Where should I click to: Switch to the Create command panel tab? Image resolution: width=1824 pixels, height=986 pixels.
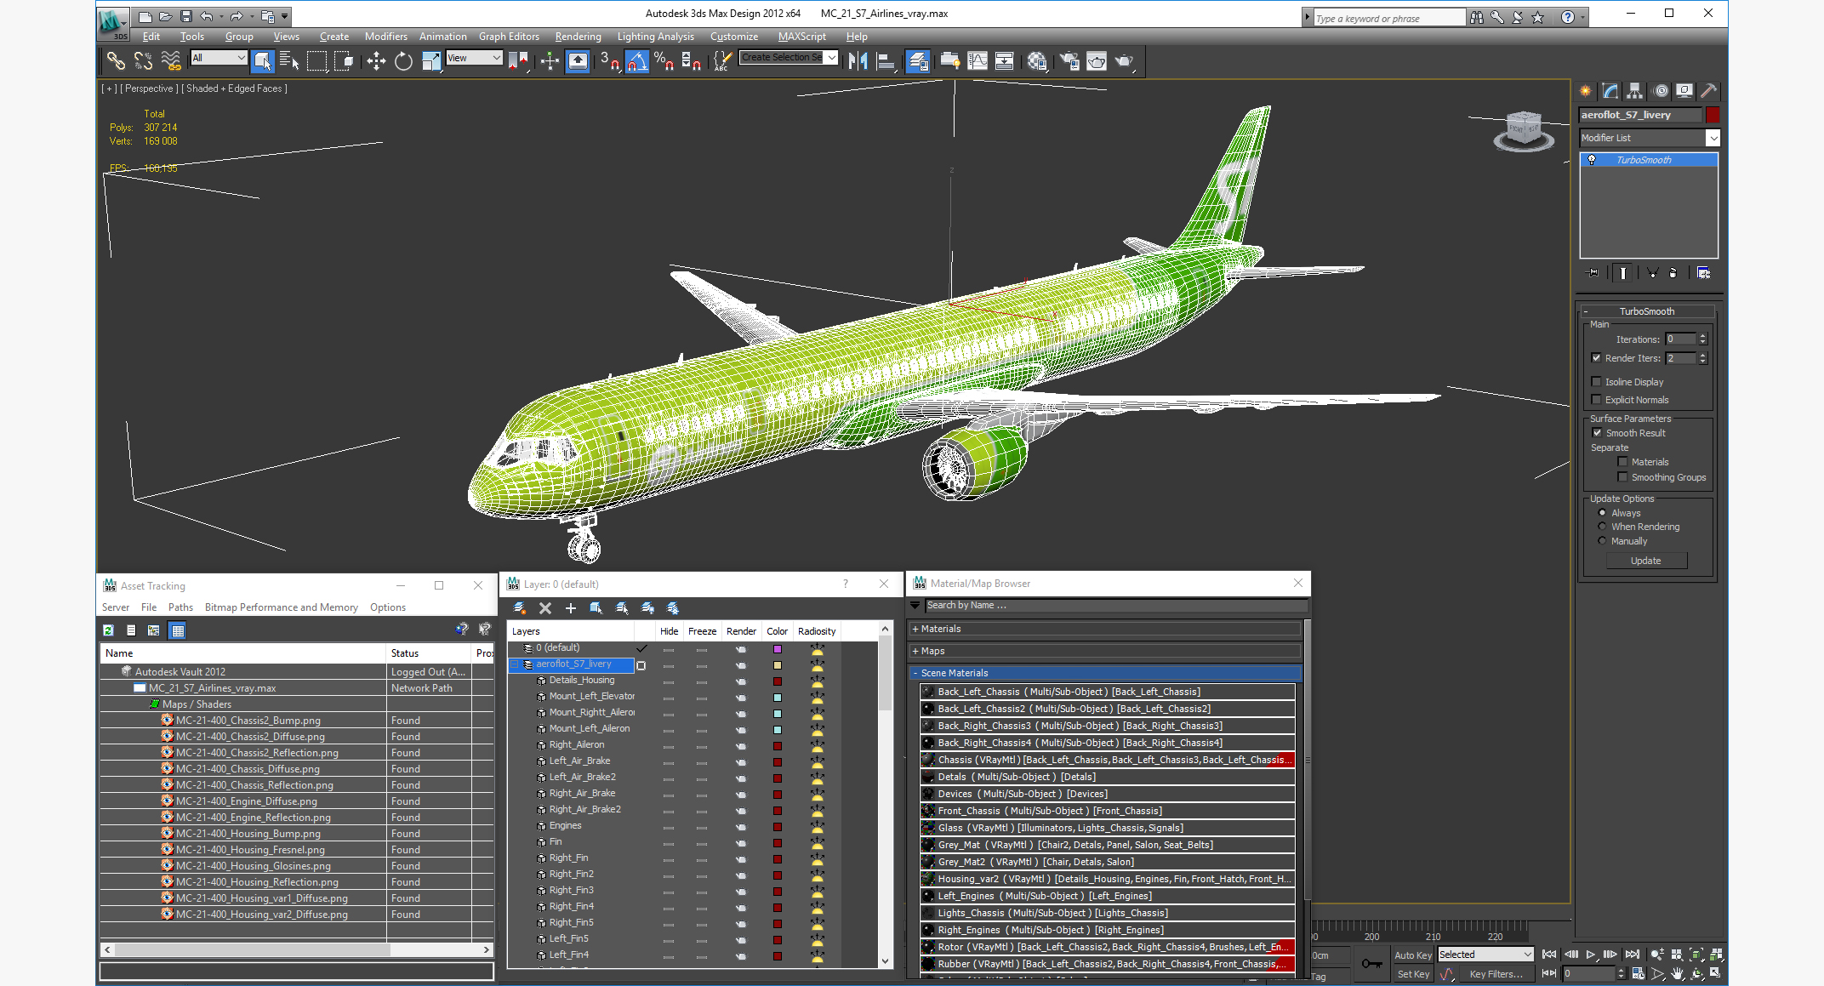coord(1586,91)
